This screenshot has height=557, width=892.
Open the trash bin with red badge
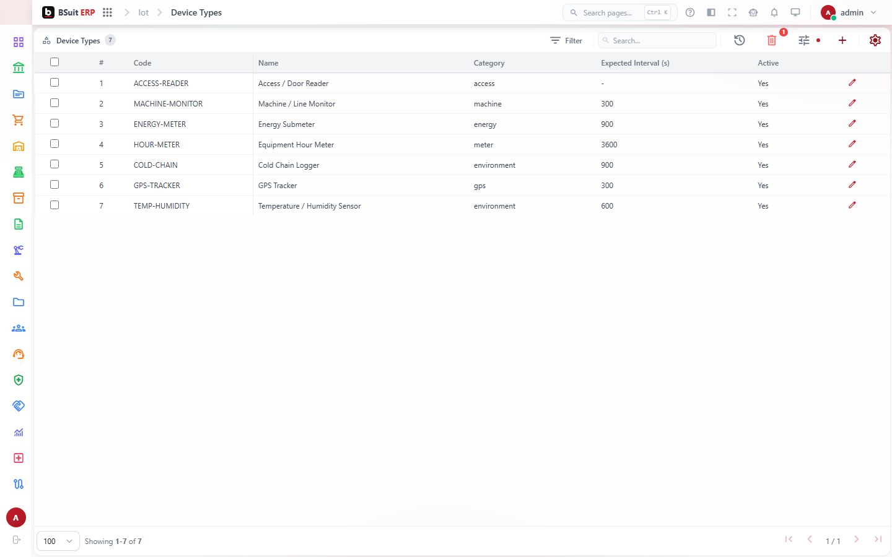[772, 40]
